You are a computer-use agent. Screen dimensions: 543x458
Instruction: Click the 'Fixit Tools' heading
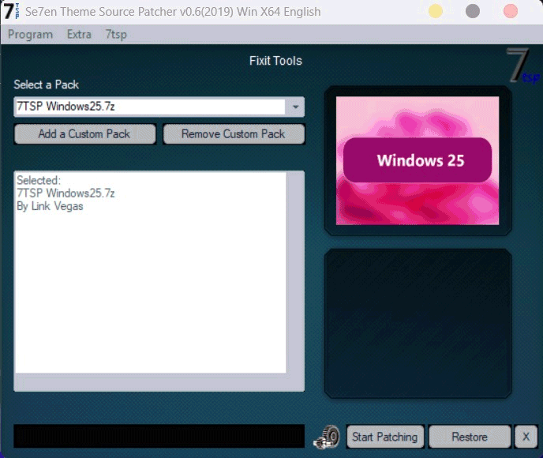(275, 61)
